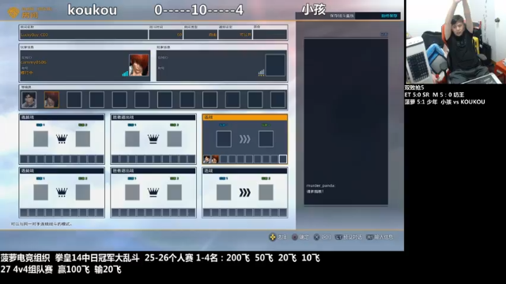The height and width of the screenshot is (284, 506).
Task: Click the crown with underline in the upper-row 胜者退出战 panel
Action: (x=153, y=139)
